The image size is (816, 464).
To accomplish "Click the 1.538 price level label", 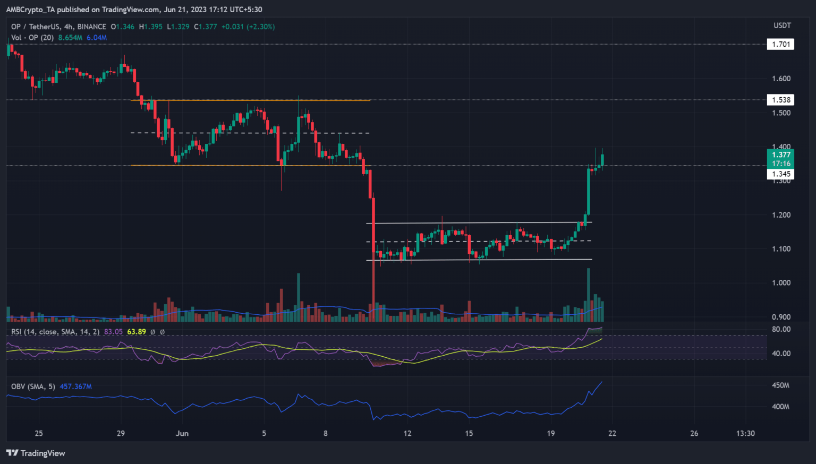I will (x=780, y=100).
